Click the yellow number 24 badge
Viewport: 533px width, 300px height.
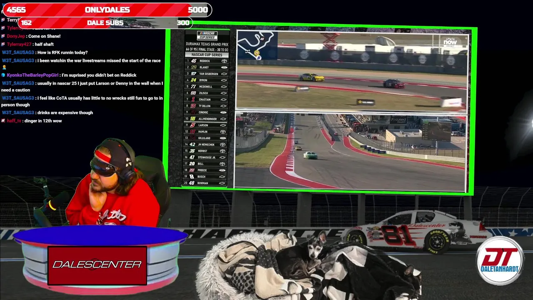[193, 80]
